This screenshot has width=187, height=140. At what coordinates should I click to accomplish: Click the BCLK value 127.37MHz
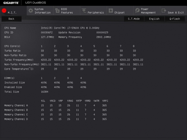click(47, 37)
